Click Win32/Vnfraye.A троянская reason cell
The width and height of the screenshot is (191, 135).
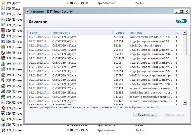tap(151, 75)
